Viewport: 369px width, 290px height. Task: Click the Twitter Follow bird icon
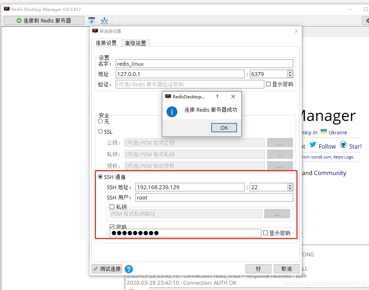point(313,145)
